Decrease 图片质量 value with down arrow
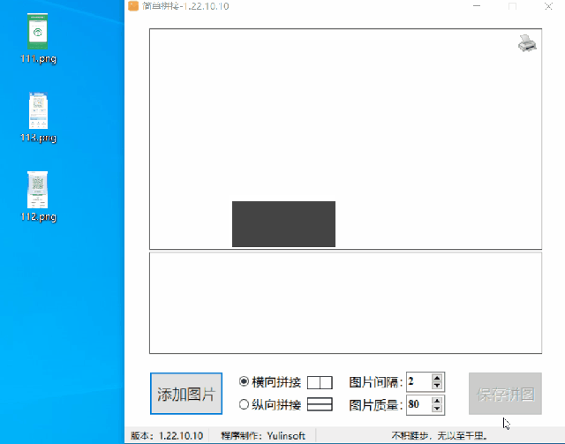The image size is (565, 444). [437, 409]
